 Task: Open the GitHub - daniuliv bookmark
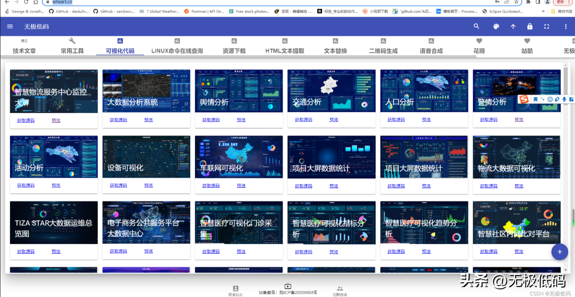[69, 12]
